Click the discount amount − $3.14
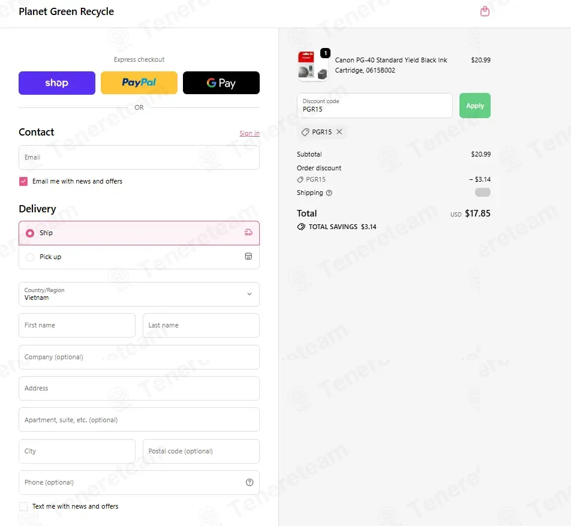This screenshot has height=526, width=571. 480,179
